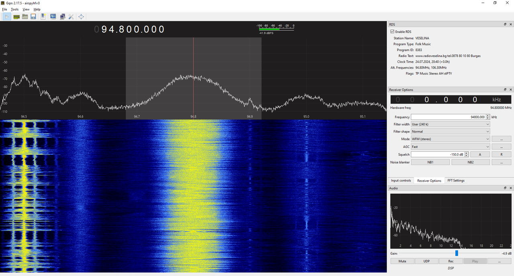Click the Clock Time value 24.07.2024, 20:40
This screenshot has width=514, height=276.
click(x=432, y=62)
